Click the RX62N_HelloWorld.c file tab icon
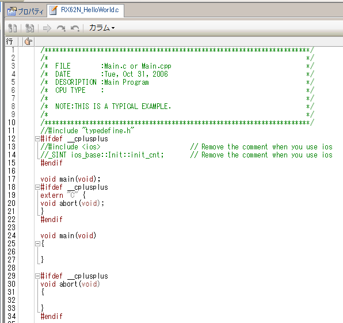 (x=54, y=10)
